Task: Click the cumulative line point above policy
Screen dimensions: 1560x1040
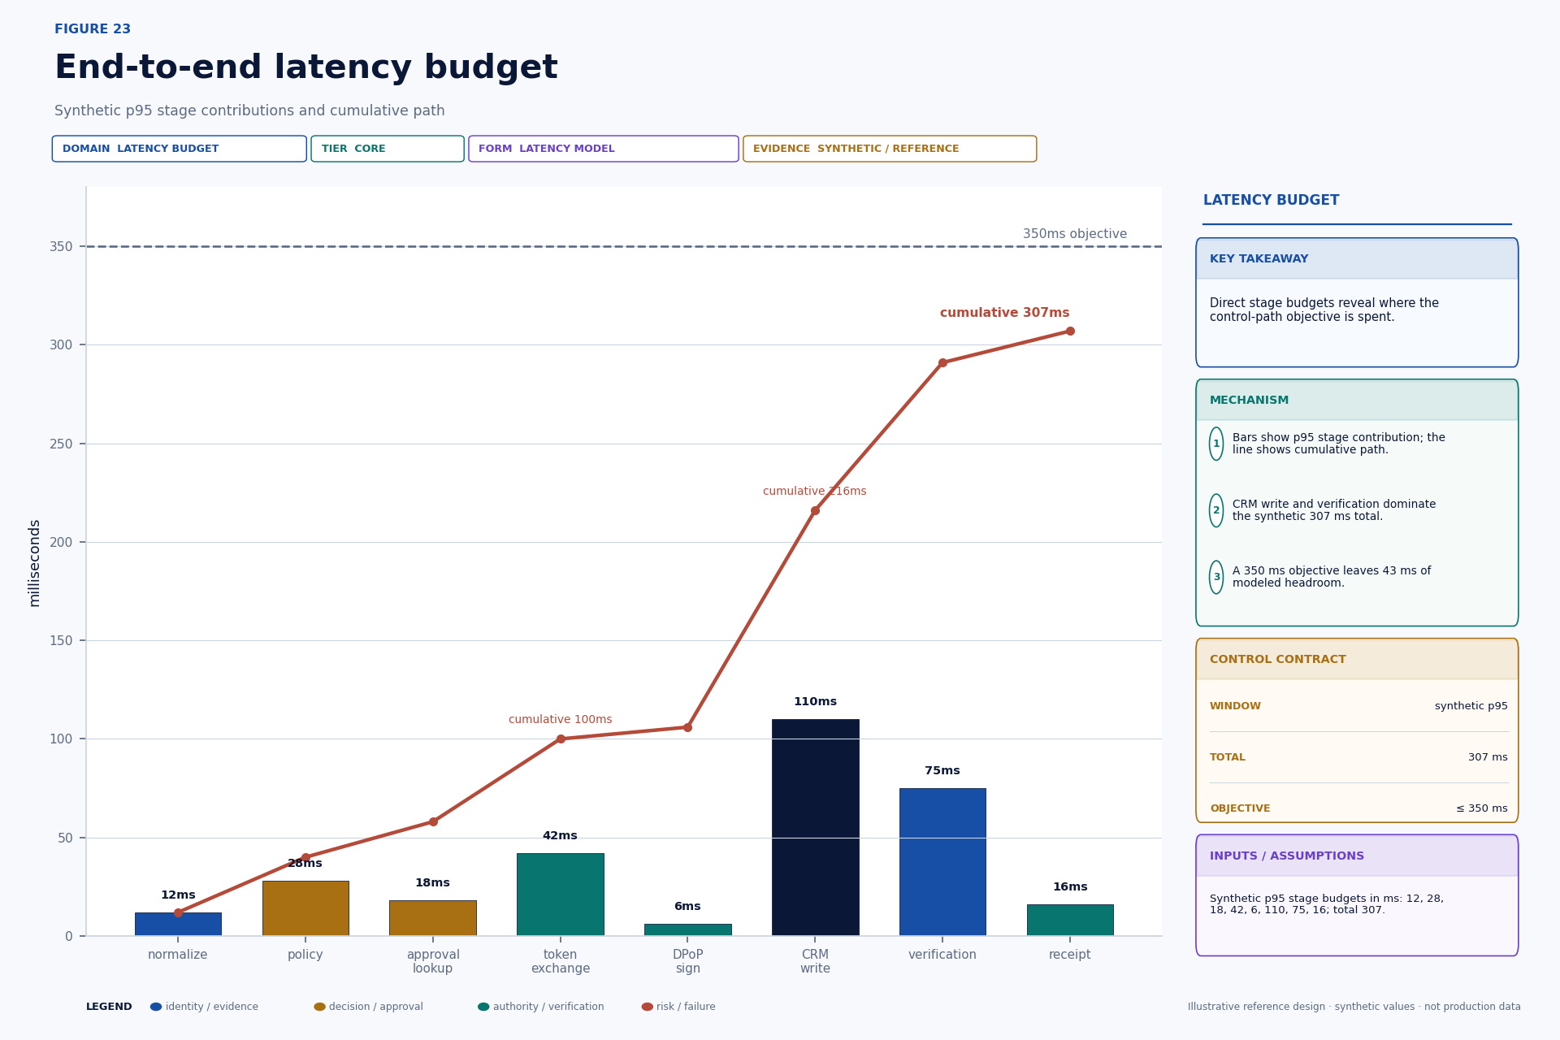Action: (305, 857)
